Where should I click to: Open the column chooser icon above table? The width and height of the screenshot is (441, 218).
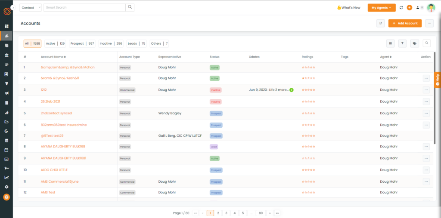point(390,43)
